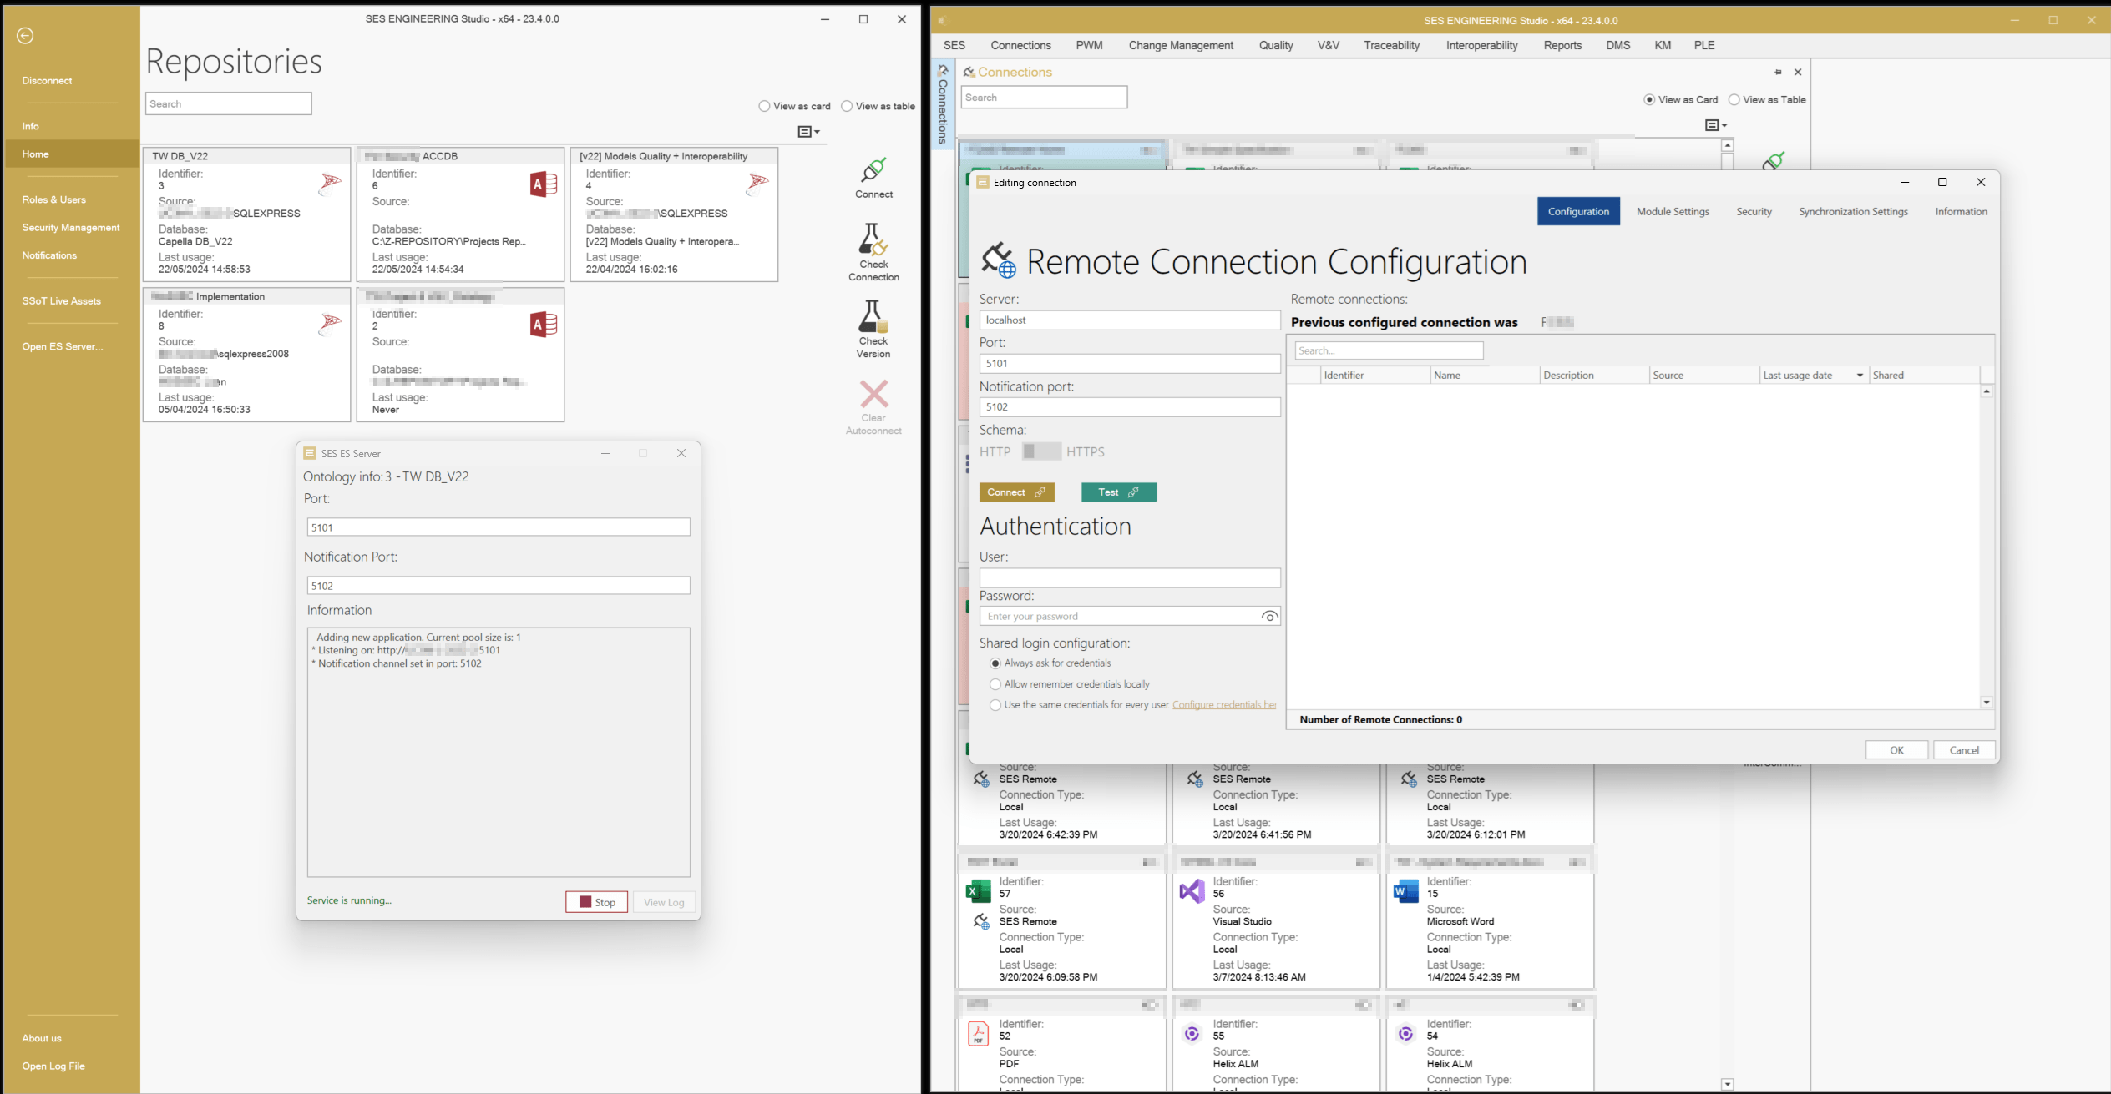Open the Change Management menu
Viewport: 2111px width, 1094px height.
point(1181,45)
